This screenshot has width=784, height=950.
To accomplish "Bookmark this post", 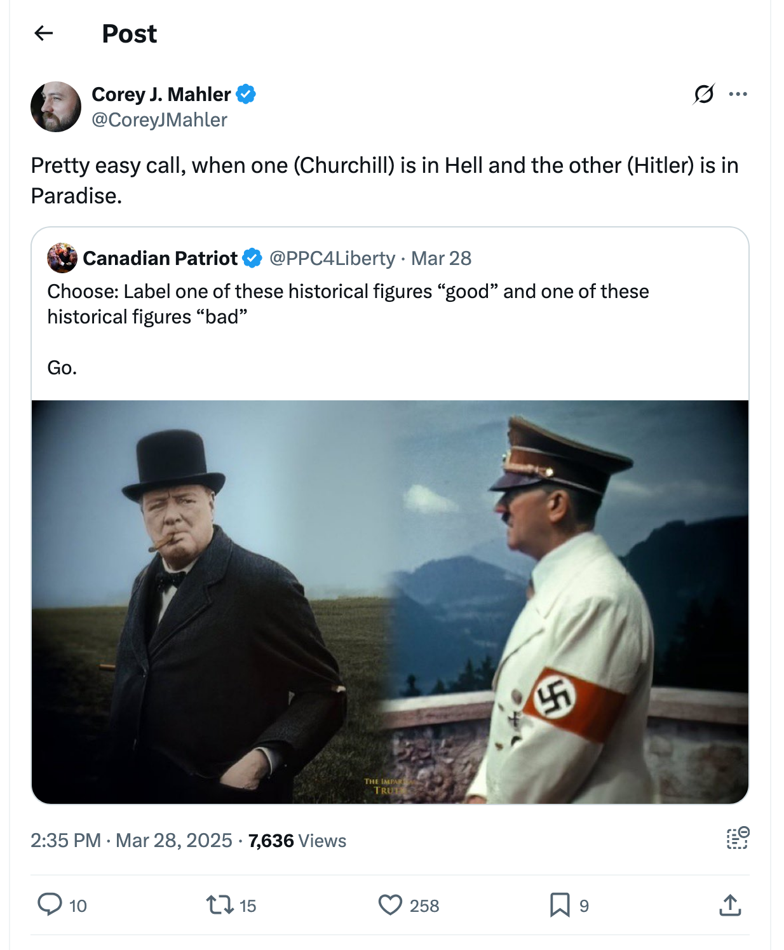I will [559, 904].
